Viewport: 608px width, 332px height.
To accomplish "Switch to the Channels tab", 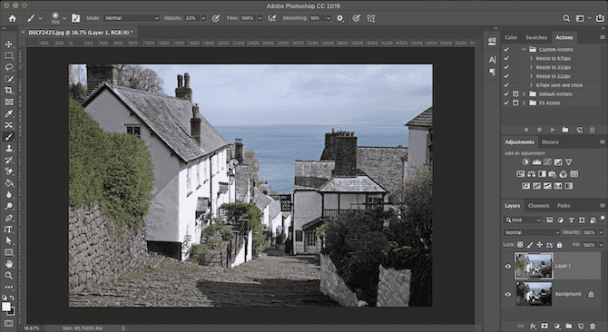I will [539, 206].
